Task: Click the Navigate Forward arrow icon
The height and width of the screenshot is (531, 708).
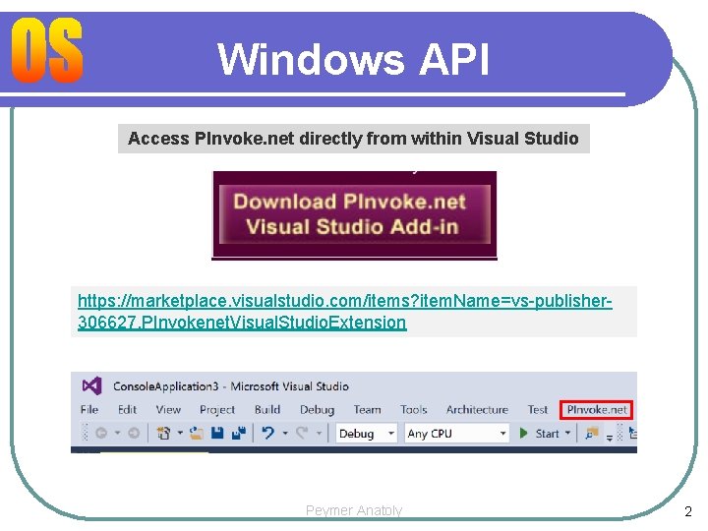Action: [x=134, y=433]
